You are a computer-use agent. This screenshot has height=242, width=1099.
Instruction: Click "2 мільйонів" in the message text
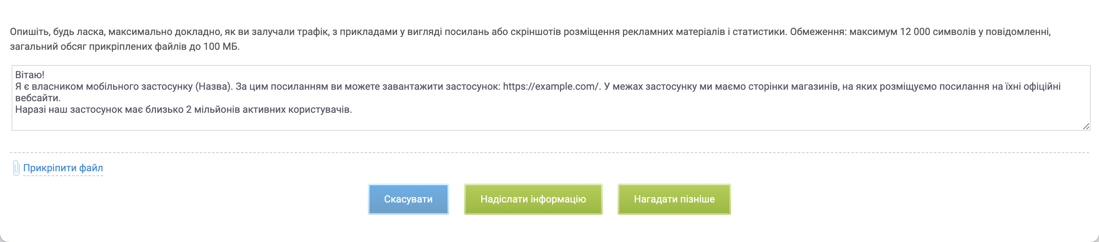click(210, 109)
